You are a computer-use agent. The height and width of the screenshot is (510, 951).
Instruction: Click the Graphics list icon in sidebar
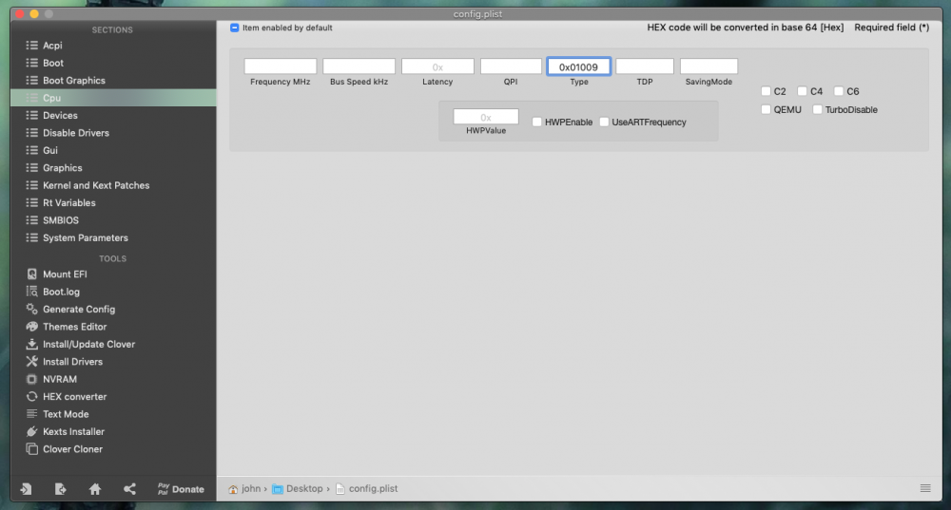click(31, 168)
